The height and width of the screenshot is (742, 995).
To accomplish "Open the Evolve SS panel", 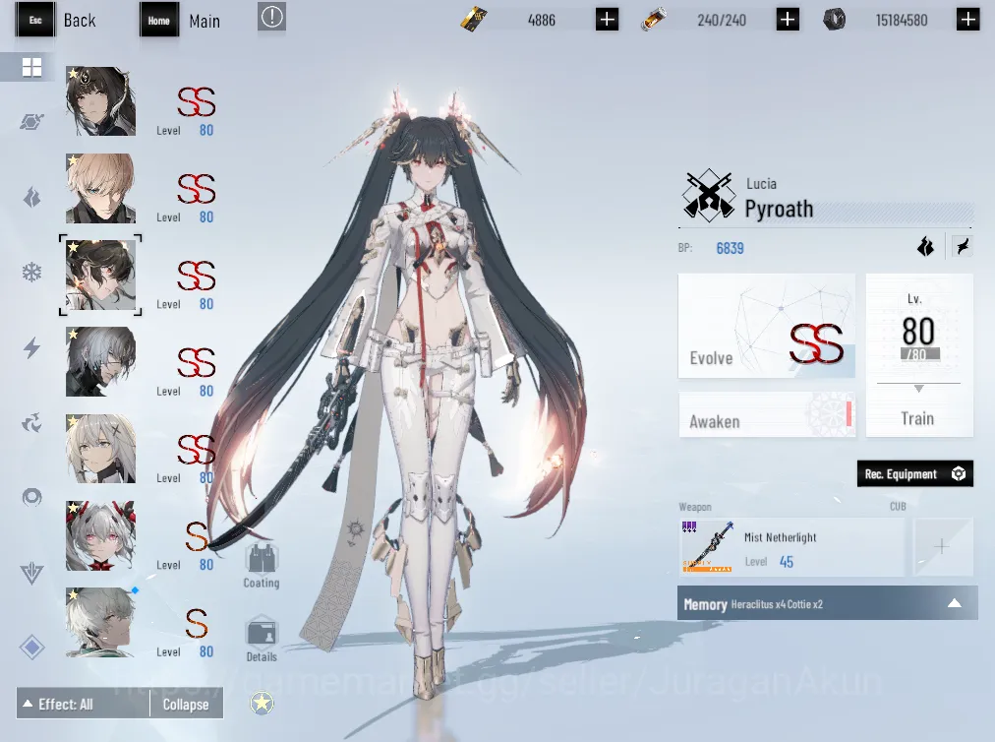I will coord(767,326).
